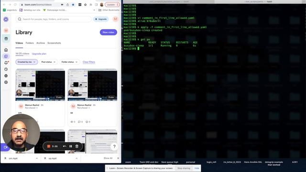Click the globe icon in the sidebar

tap(6, 75)
